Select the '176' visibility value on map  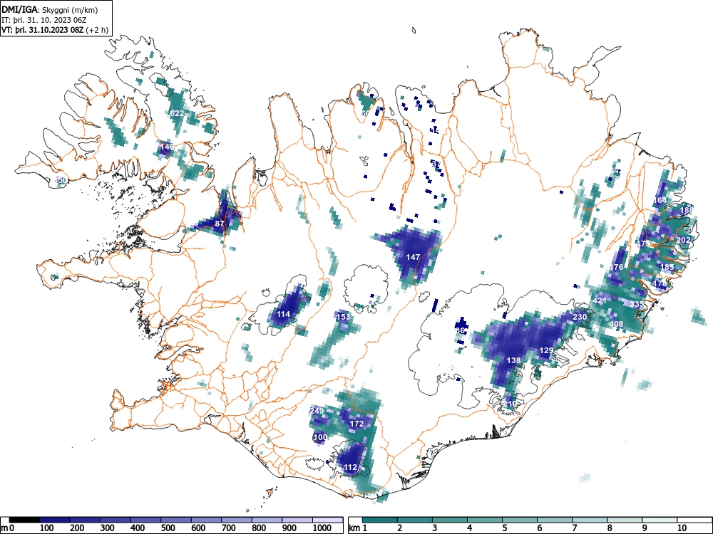point(616,267)
